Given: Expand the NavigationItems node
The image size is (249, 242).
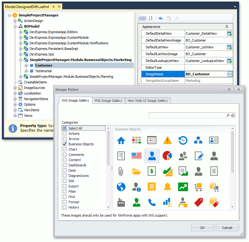Looking at the screenshot, I should [15, 99].
